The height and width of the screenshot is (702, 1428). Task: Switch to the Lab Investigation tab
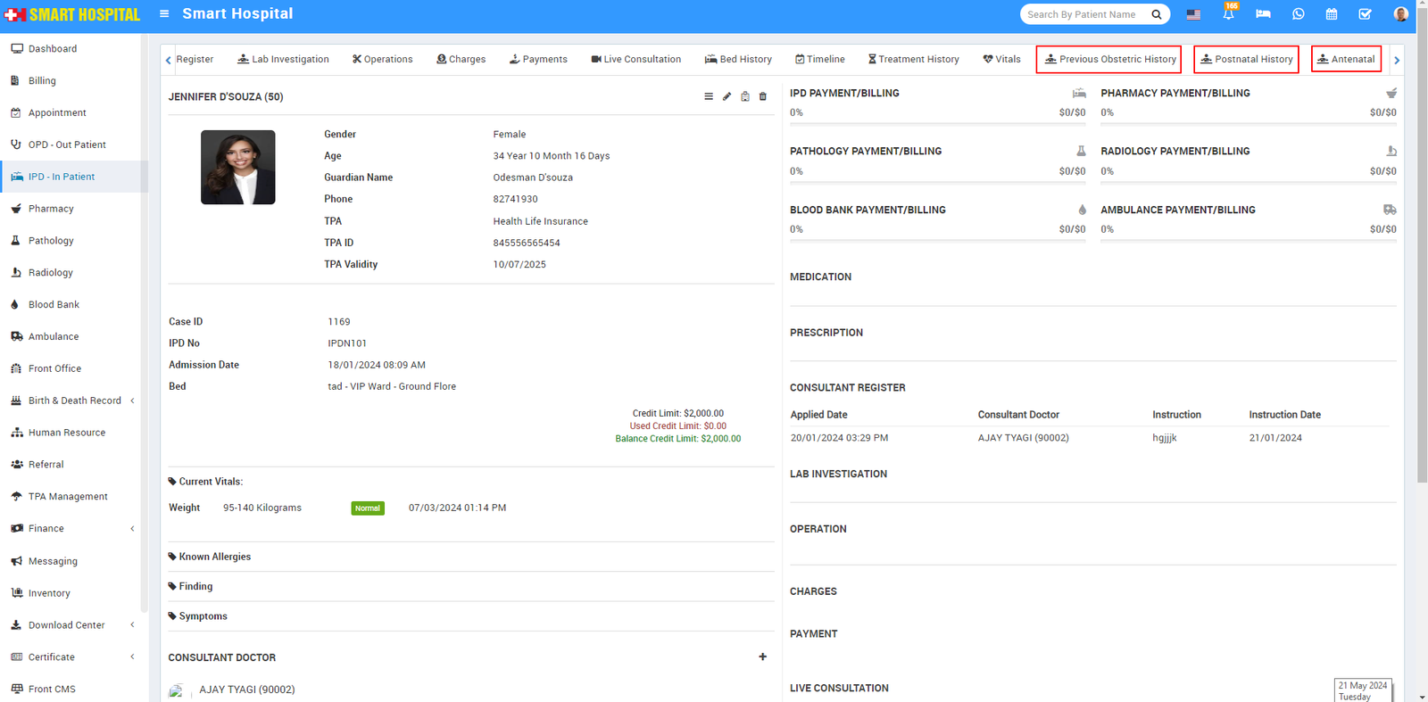(x=283, y=60)
